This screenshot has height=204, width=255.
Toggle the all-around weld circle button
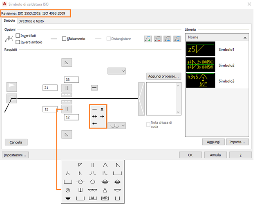pyautogui.click(x=12, y=98)
